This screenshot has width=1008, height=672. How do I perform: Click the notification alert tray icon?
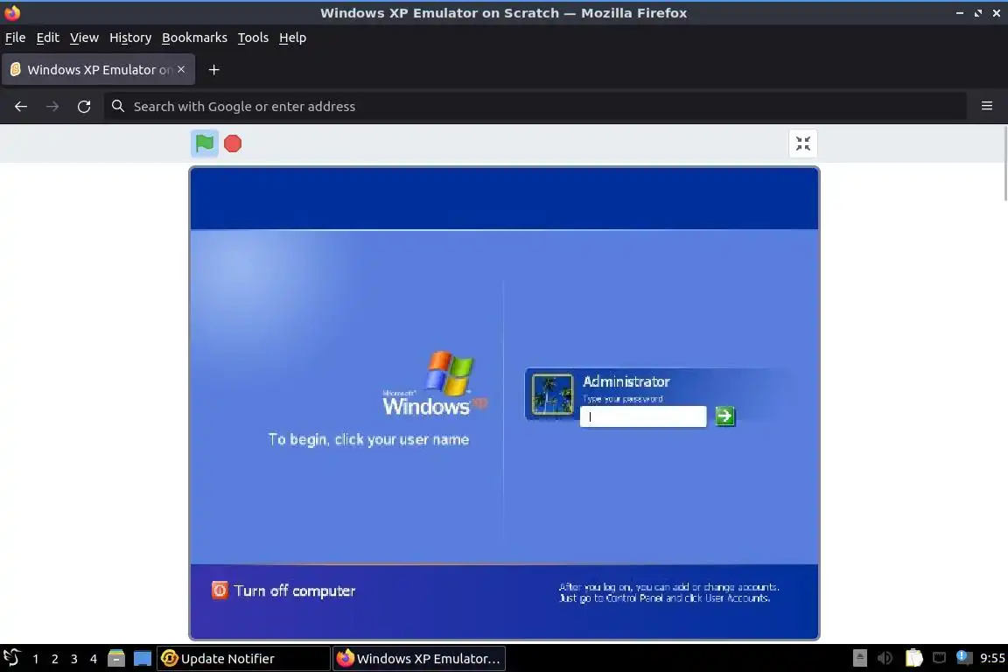tap(963, 657)
